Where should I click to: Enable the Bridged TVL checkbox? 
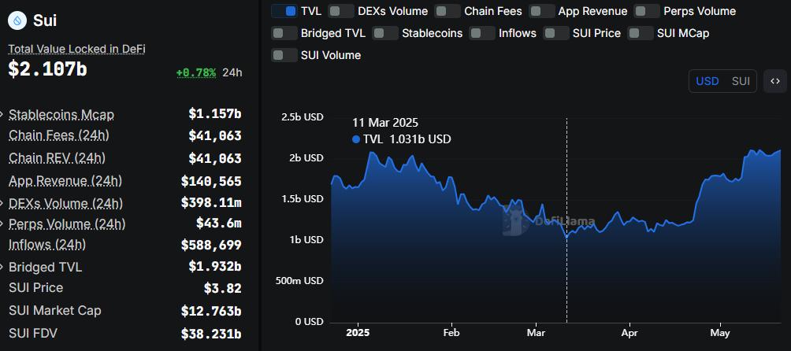click(x=284, y=33)
